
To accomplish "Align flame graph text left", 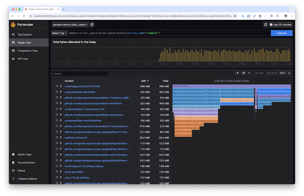I will [244, 73].
